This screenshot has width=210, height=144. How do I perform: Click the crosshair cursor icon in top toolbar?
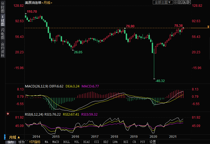[x=176, y=2]
